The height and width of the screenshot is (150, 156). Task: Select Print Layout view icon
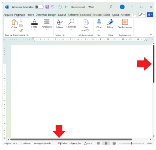pyautogui.click(x=106, y=143)
